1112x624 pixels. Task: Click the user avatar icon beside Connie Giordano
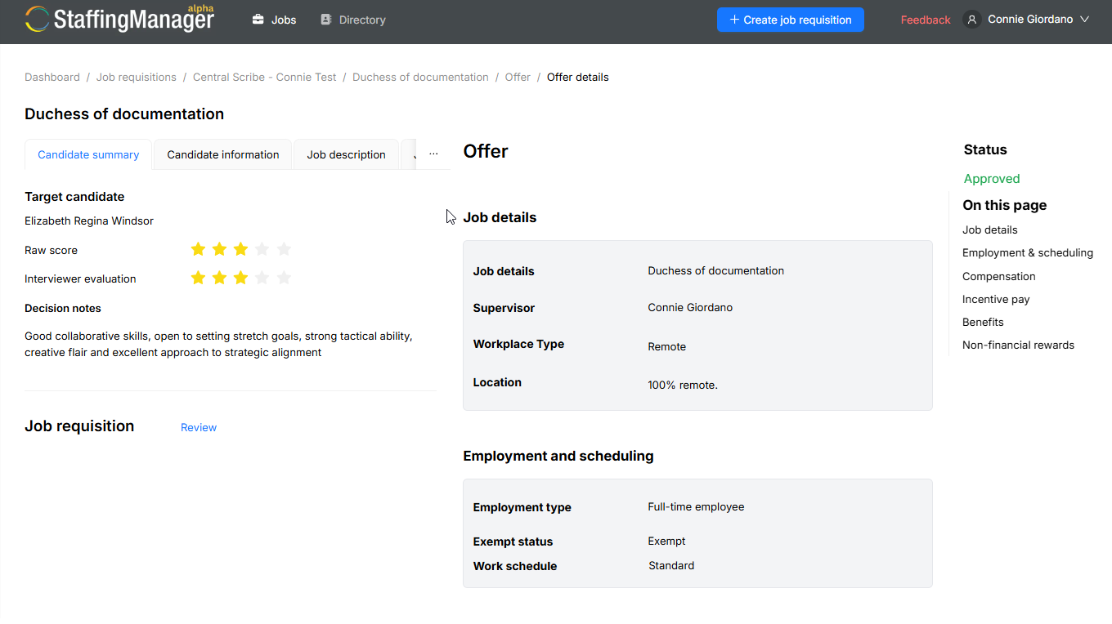(972, 20)
